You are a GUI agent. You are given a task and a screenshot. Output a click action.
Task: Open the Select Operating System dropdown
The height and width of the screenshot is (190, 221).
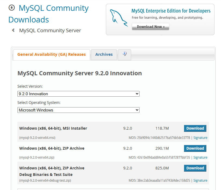click(x=78, y=110)
